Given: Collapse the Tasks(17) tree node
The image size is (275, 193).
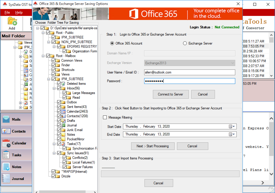Looking at the screenshot, I should coord(54,144).
